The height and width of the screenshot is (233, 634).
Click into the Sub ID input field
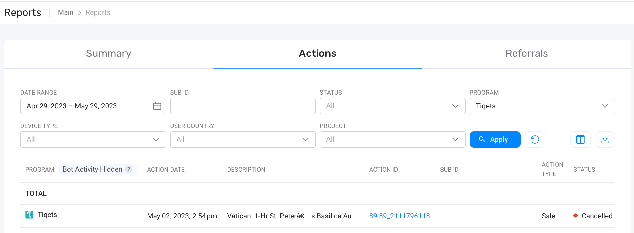point(243,106)
